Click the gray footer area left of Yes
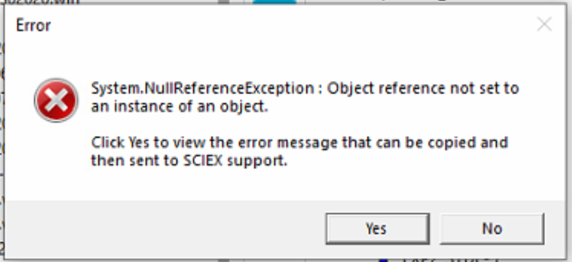This screenshot has height=262, width=572. click(165, 228)
